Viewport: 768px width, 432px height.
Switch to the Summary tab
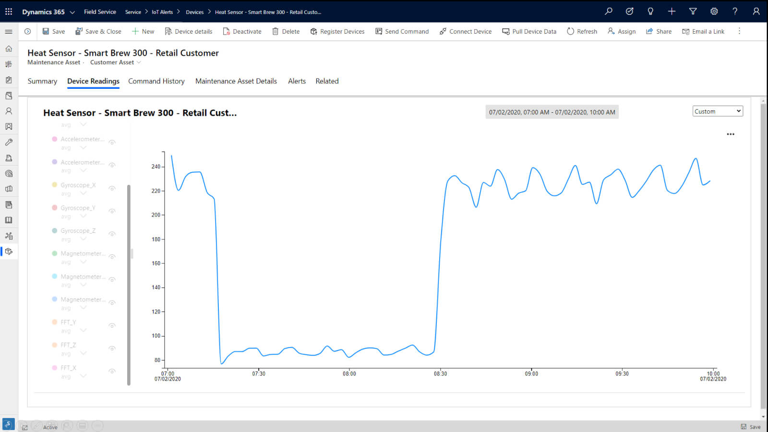42,81
